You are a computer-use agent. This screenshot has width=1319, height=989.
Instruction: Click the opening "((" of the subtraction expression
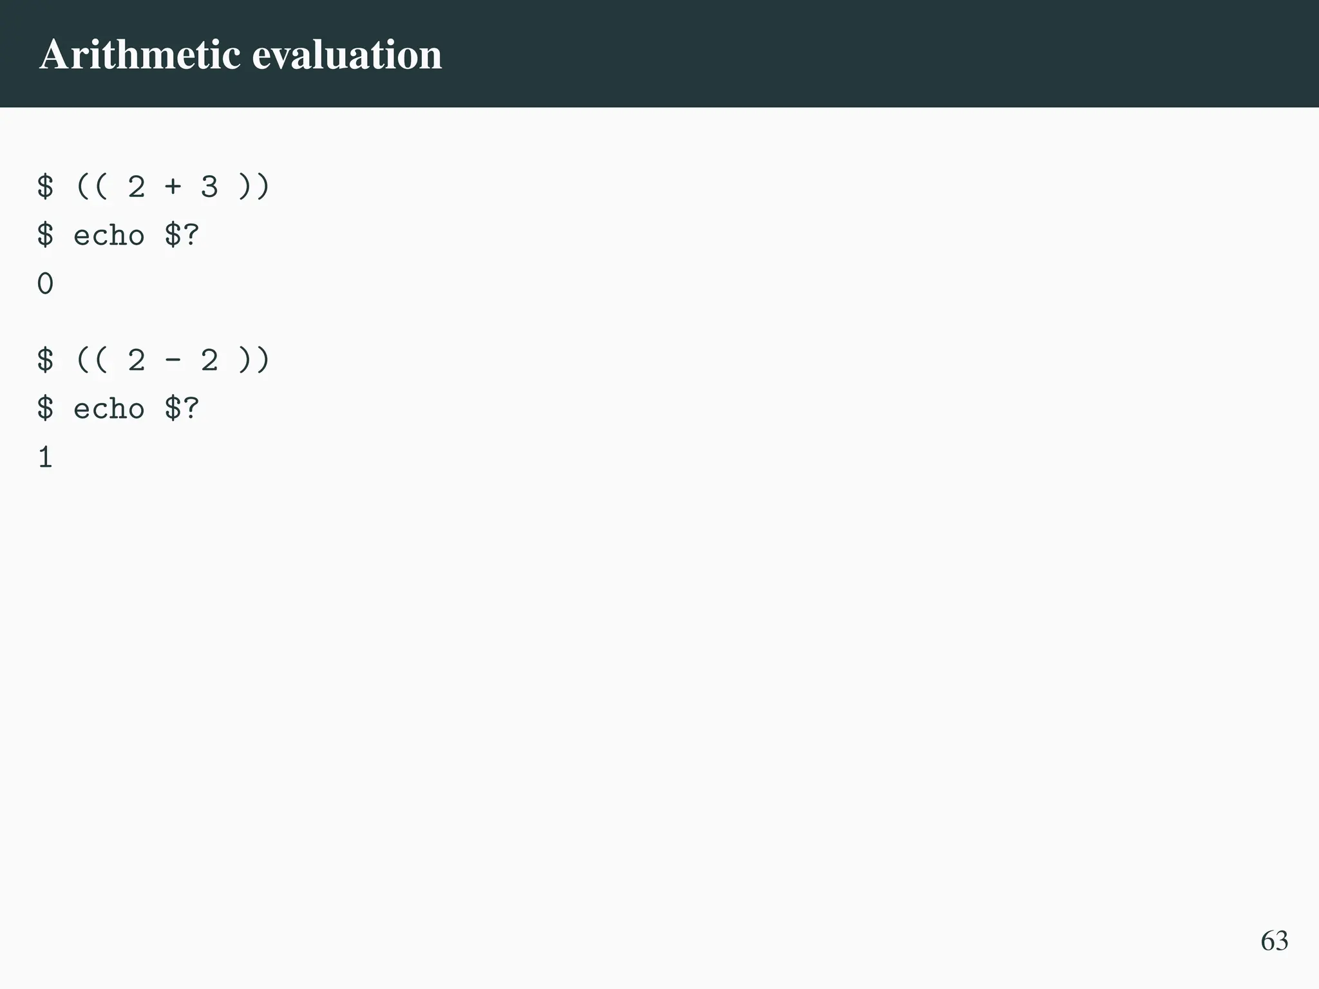(x=91, y=360)
